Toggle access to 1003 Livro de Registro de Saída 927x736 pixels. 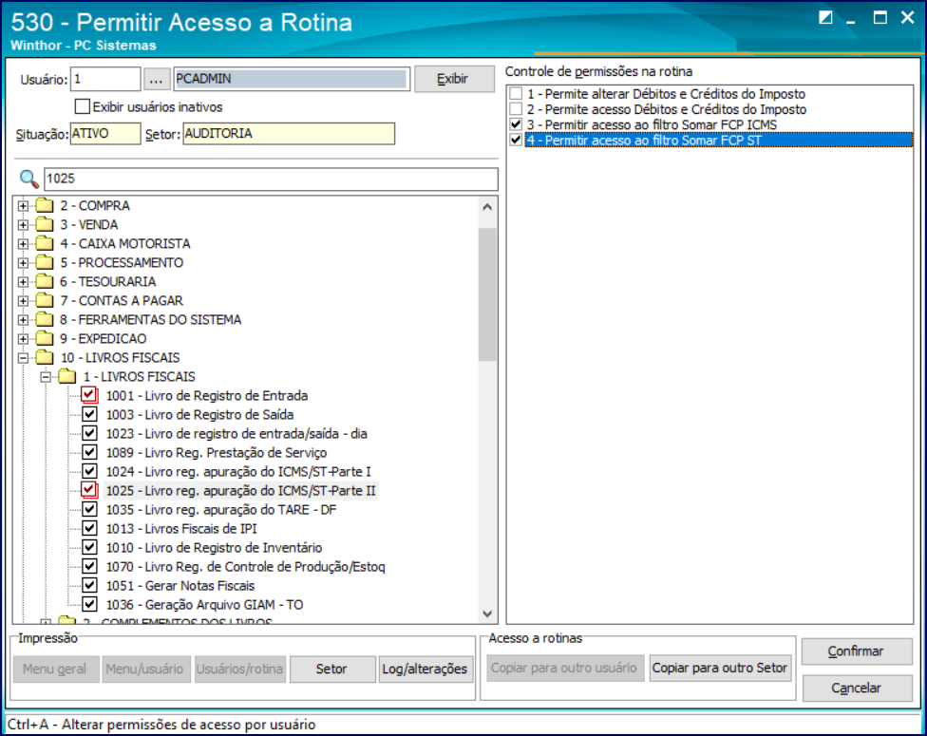89,414
